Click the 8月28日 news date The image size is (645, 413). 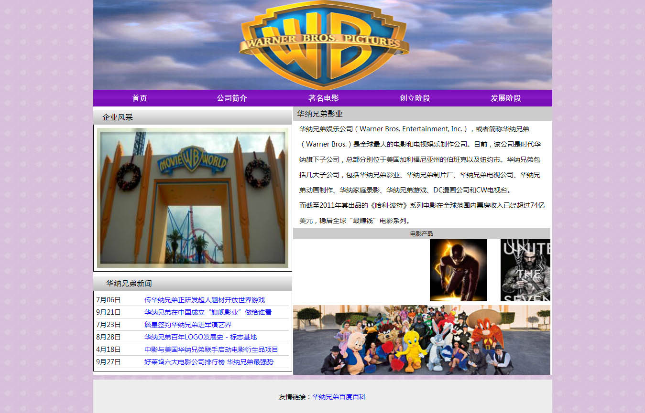[109, 337]
